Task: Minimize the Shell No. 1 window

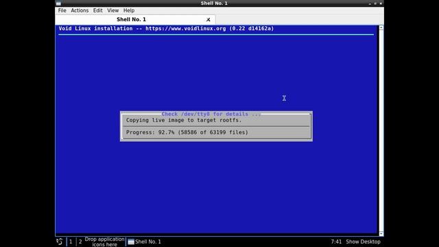Action: click(370, 3)
